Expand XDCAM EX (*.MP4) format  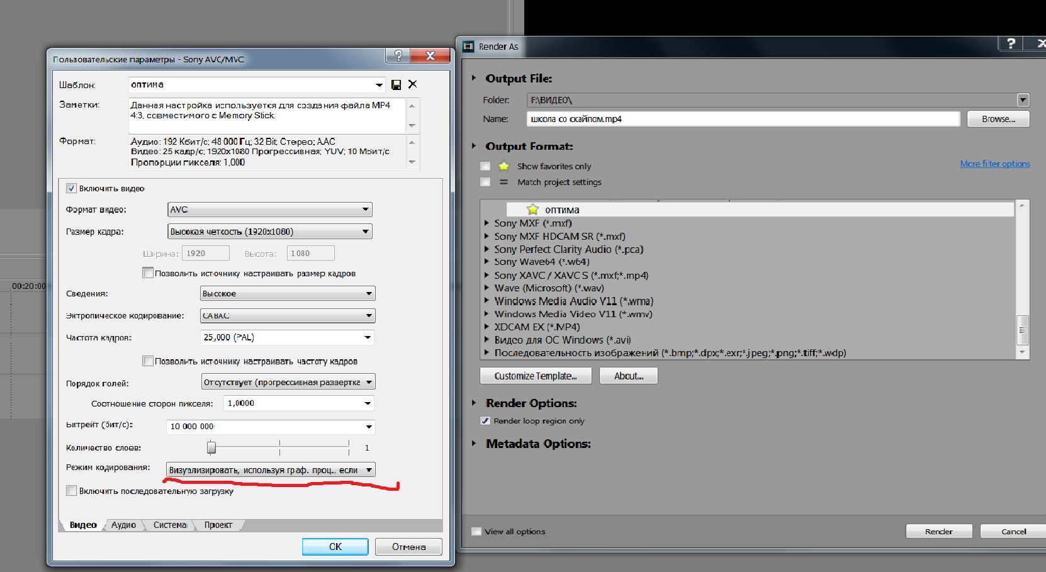[486, 327]
